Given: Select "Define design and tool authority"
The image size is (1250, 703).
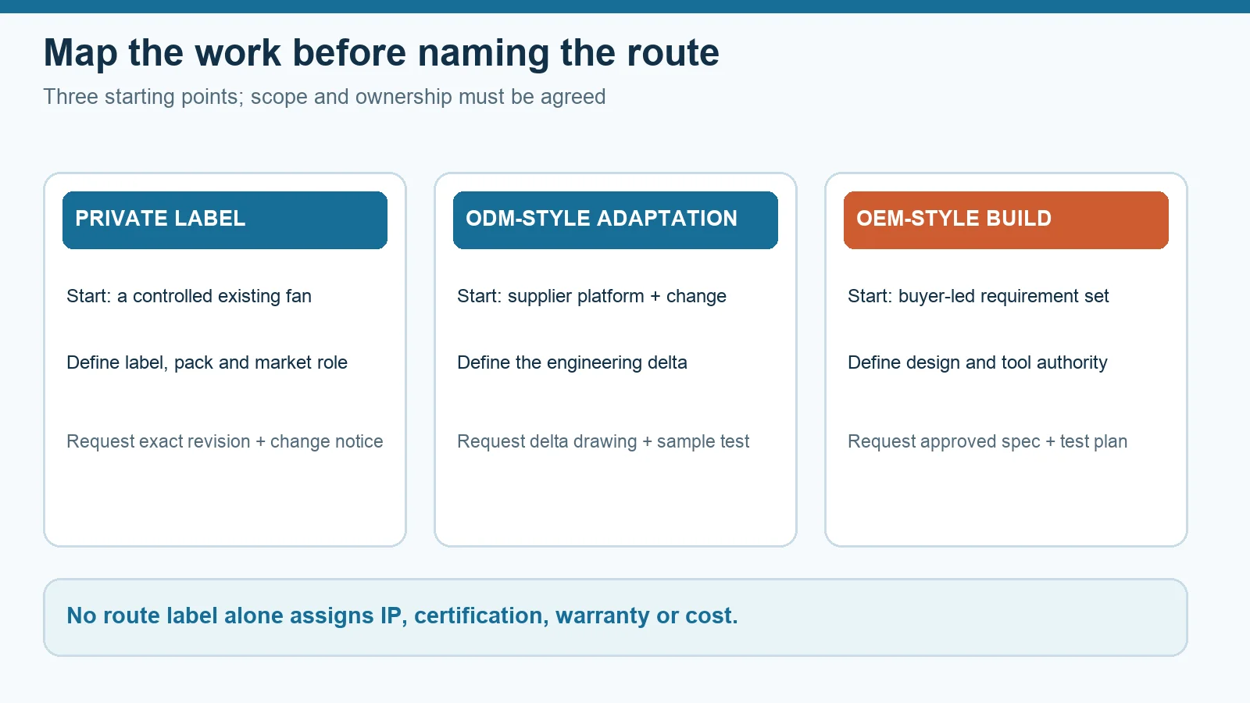Looking at the screenshot, I should [x=977, y=362].
